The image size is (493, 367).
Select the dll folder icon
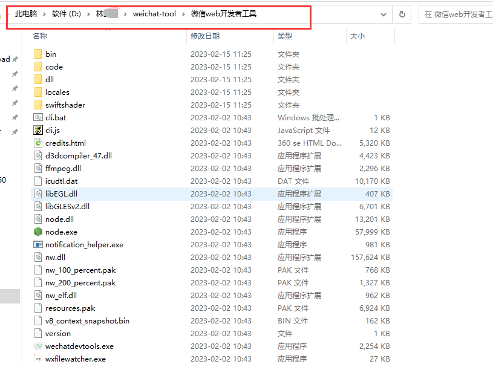(38, 79)
